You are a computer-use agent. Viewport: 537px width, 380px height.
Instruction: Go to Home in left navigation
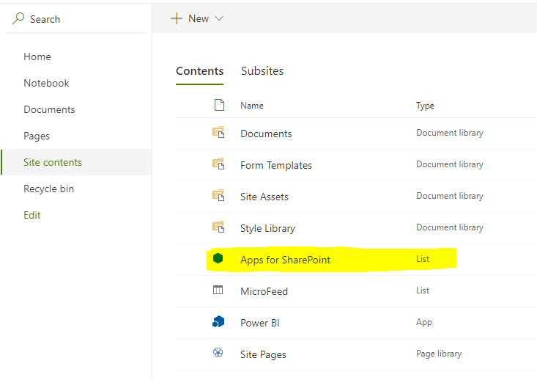(x=37, y=56)
